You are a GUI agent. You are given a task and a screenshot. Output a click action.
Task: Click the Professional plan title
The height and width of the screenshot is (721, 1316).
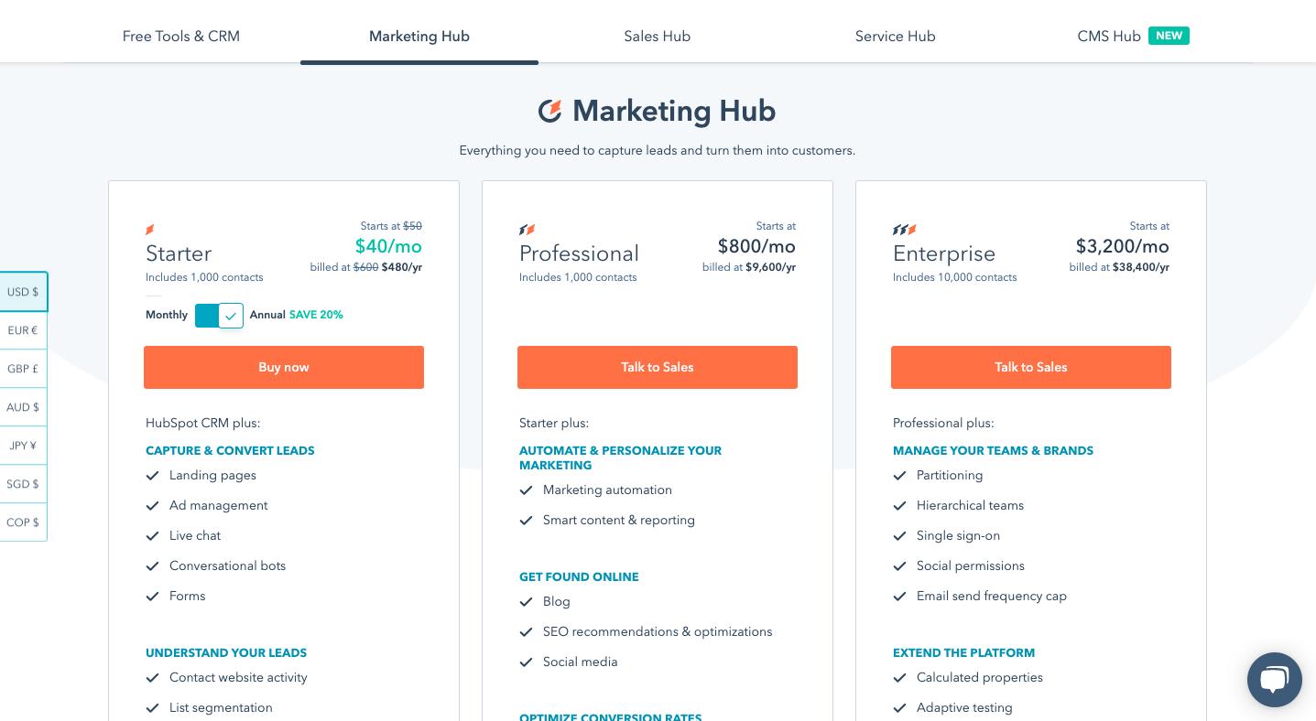tap(579, 253)
